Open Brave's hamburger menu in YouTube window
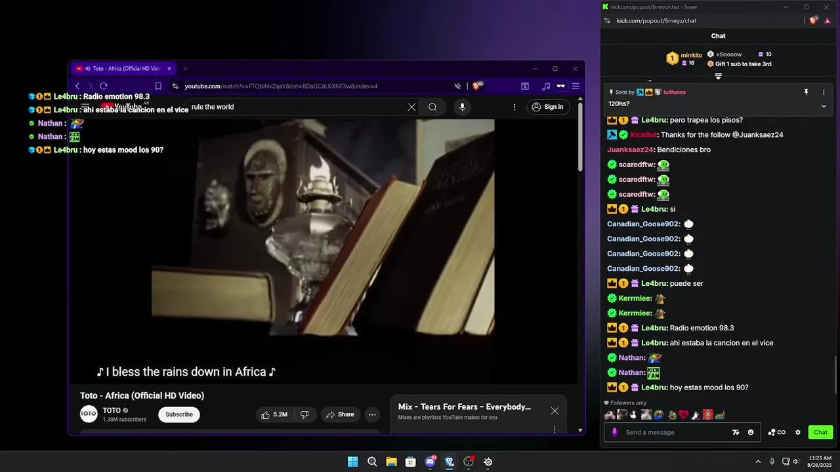This screenshot has width=840, height=472. coord(576,86)
